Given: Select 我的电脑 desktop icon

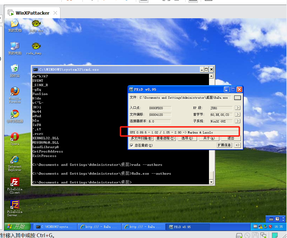Looking at the screenshot, I should click(15, 48).
